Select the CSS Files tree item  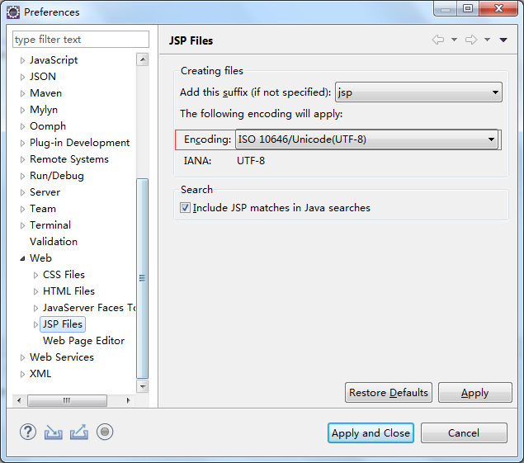[x=64, y=275]
